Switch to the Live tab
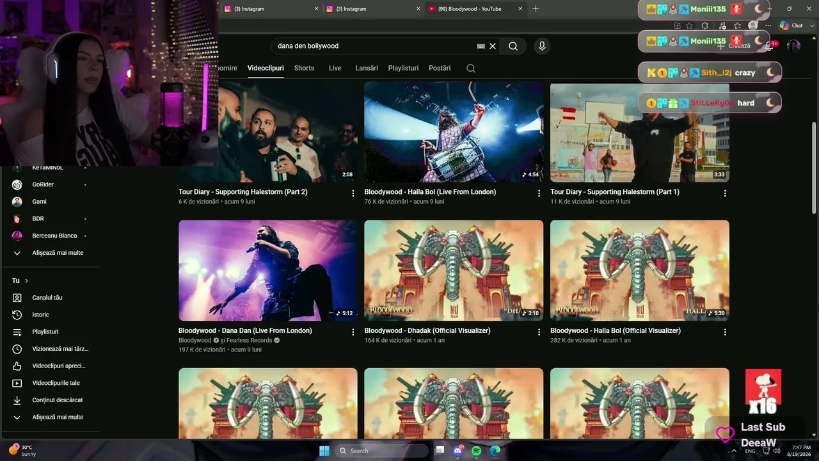The height and width of the screenshot is (461, 819). coord(335,69)
